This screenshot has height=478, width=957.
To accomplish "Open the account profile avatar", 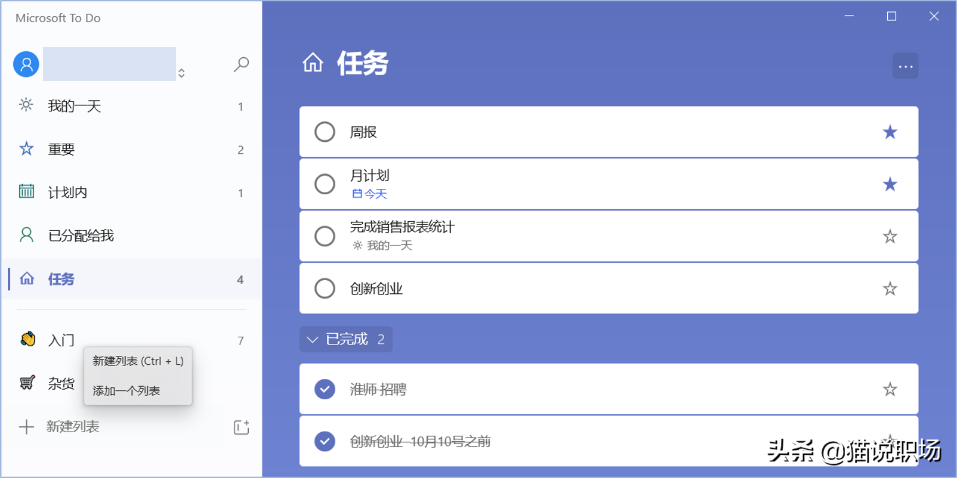I will pos(26,64).
